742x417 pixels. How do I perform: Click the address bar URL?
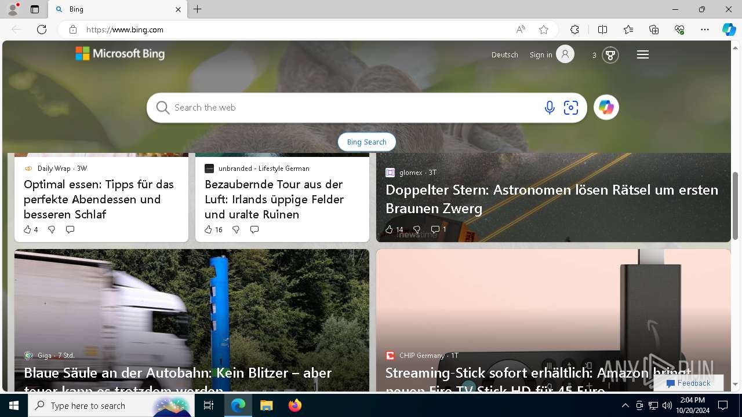click(125, 30)
